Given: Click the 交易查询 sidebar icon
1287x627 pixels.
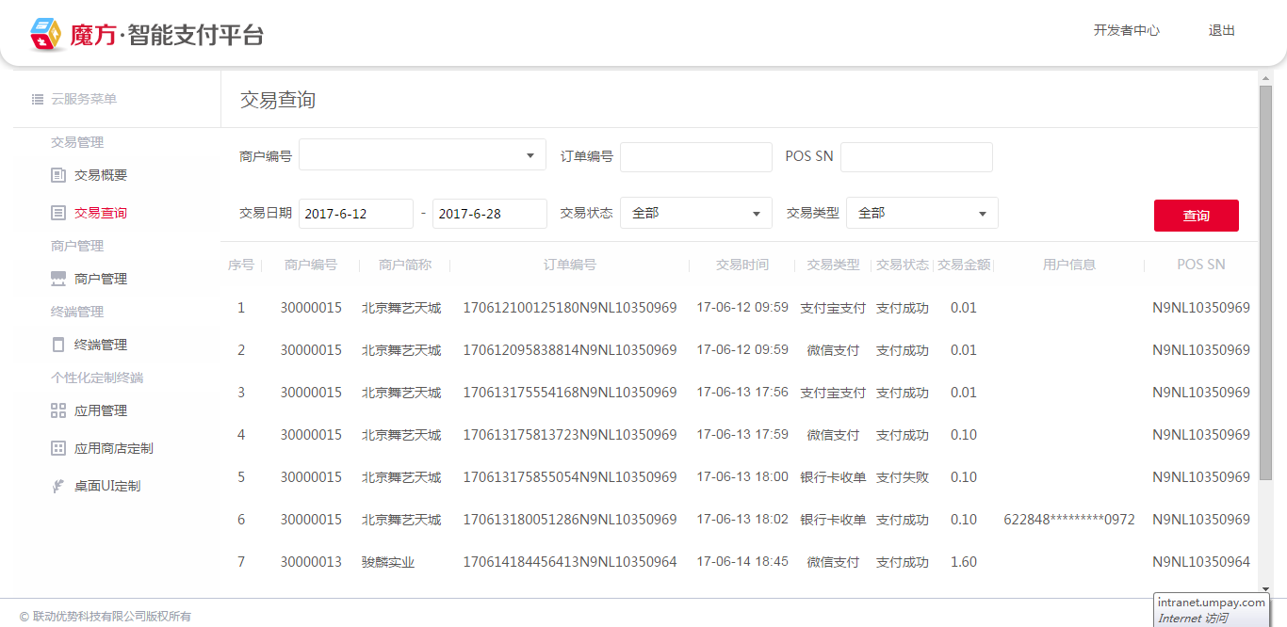Looking at the screenshot, I should pos(58,213).
